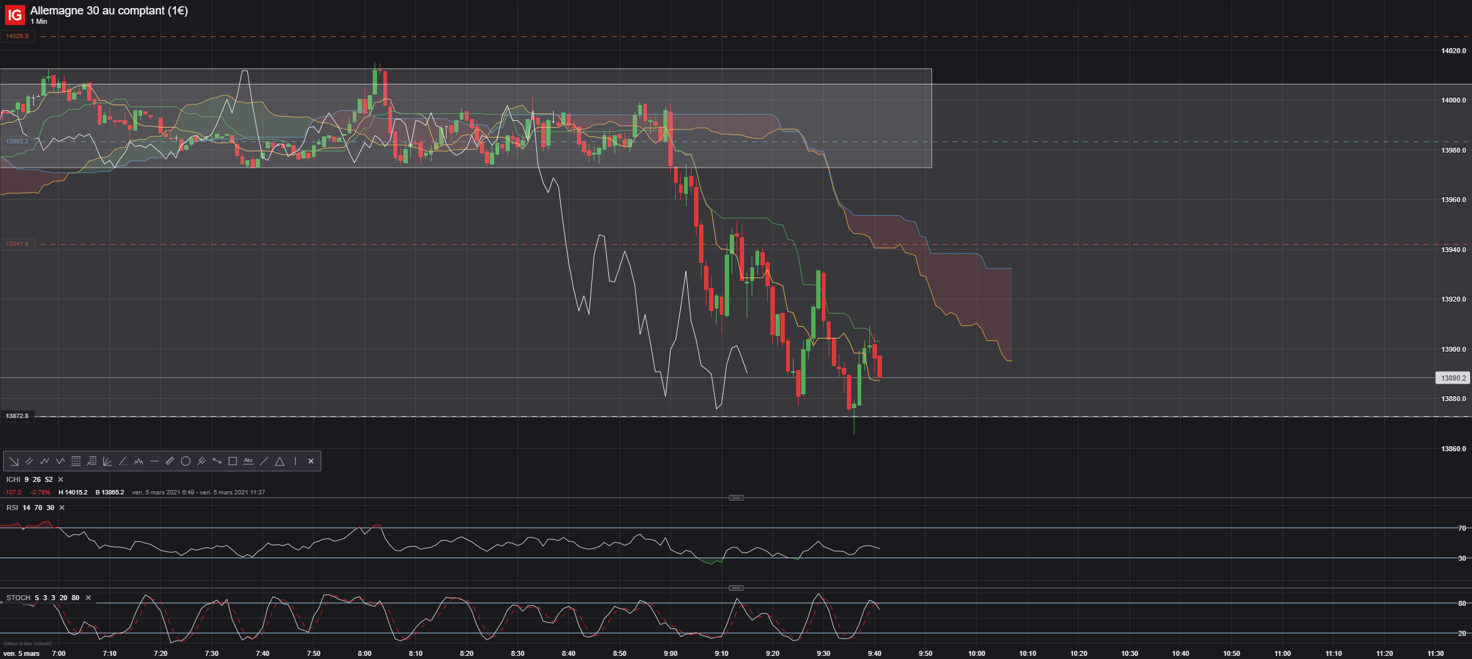Close the drawing tools toolbar
Viewport: 1472px width, 659px height.
pos(311,461)
